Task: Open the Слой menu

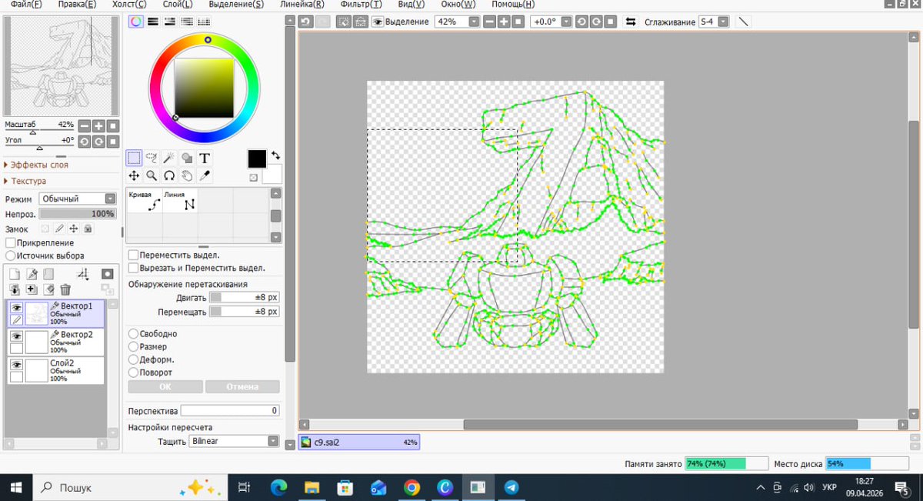Action: [x=177, y=5]
